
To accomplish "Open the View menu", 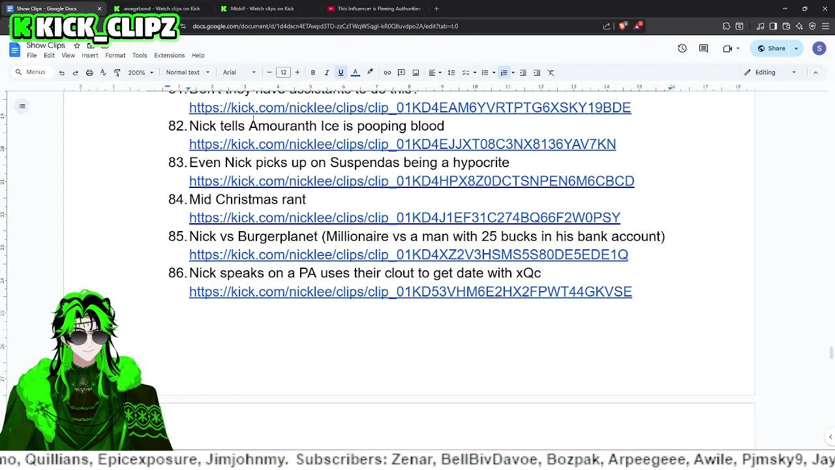I will pos(68,55).
